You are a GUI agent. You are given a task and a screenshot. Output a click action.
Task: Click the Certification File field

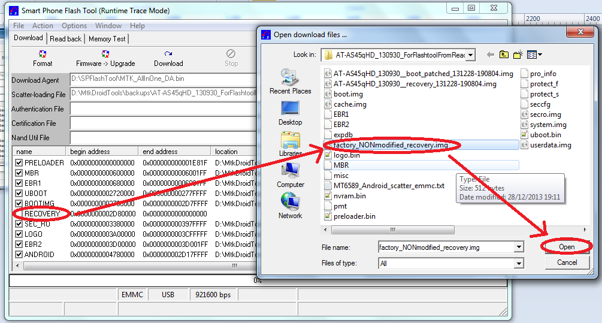[164, 123]
